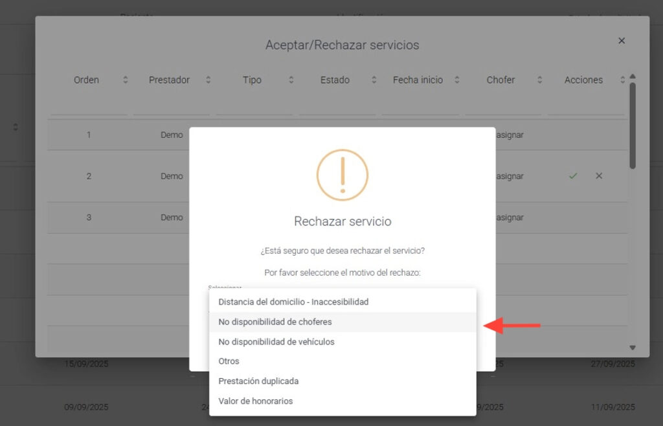Sort by Chofer column arrows

pyautogui.click(x=539, y=80)
